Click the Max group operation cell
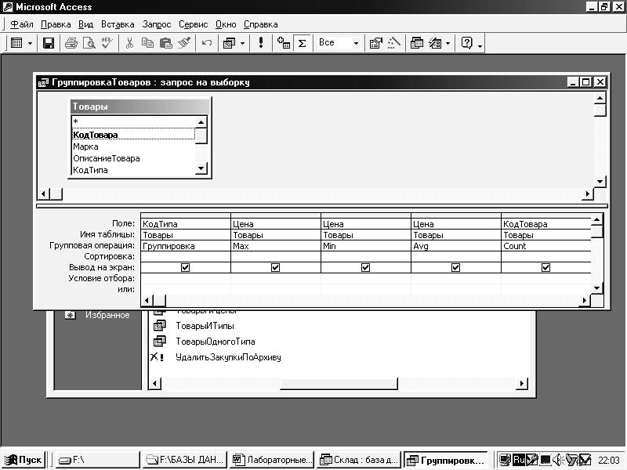Screen dimensions: 627x470 pos(276,246)
